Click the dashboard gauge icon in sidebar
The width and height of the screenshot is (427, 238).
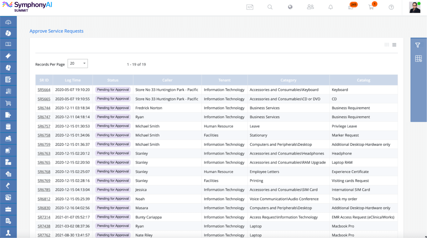(8, 22)
